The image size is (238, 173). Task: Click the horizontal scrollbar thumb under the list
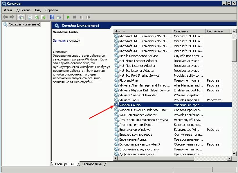(x=156, y=159)
